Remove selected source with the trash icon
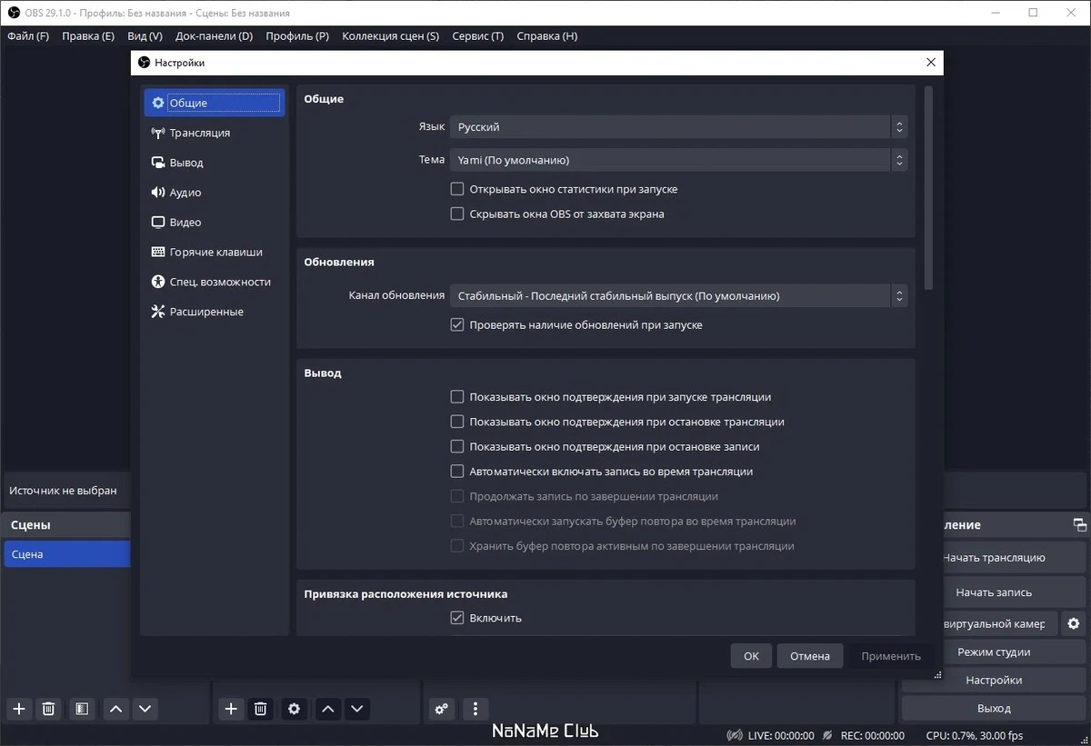 [260, 709]
